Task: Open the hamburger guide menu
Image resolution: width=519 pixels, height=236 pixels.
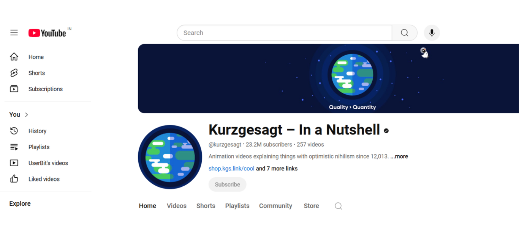Action: point(14,33)
